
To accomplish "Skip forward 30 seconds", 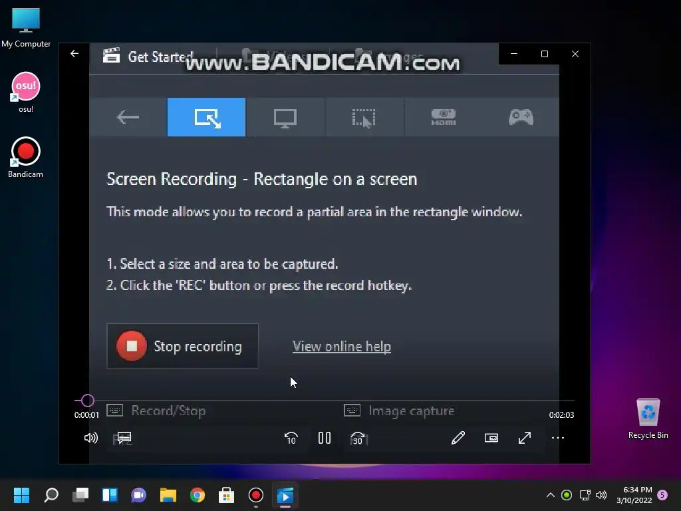I will click(x=358, y=438).
